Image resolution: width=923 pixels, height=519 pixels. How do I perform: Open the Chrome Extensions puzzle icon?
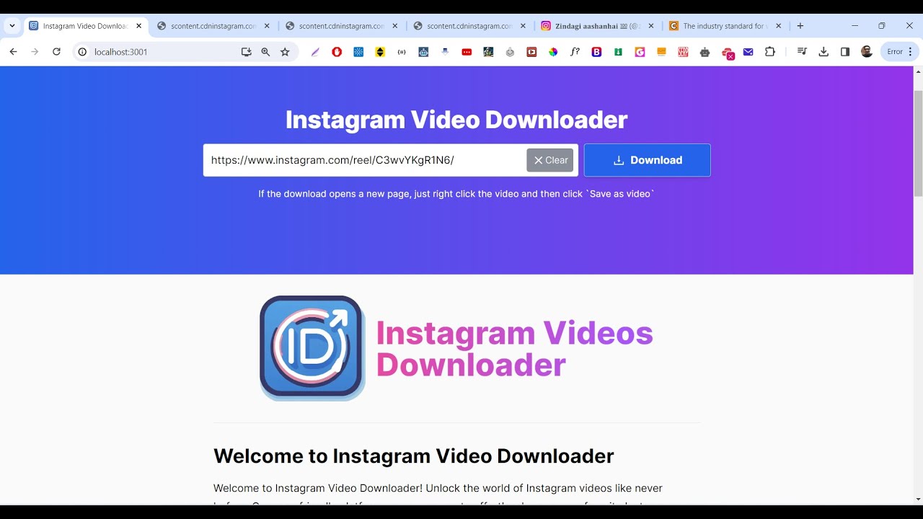pyautogui.click(x=770, y=52)
